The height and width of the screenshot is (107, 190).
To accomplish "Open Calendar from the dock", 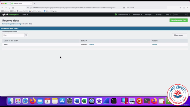I will 47,101.
